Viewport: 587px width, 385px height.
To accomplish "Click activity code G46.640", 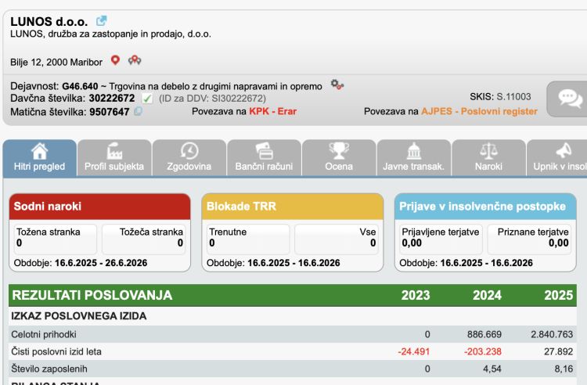I will coord(80,86).
